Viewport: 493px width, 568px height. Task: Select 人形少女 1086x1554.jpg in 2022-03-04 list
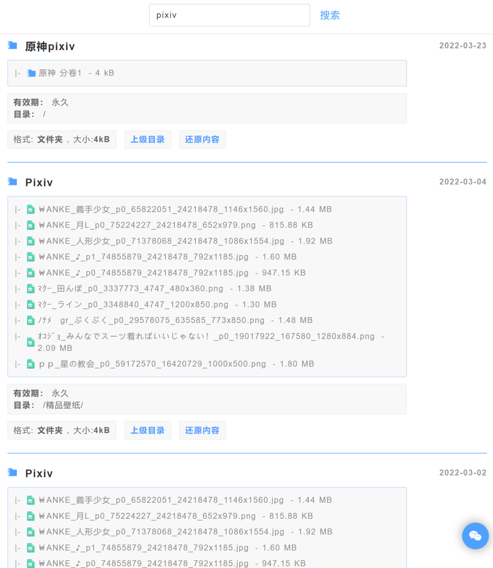tap(161, 241)
